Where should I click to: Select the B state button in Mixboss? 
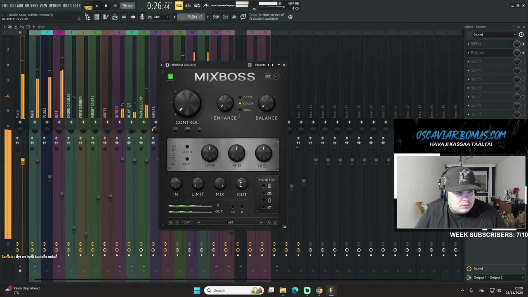pos(177,222)
